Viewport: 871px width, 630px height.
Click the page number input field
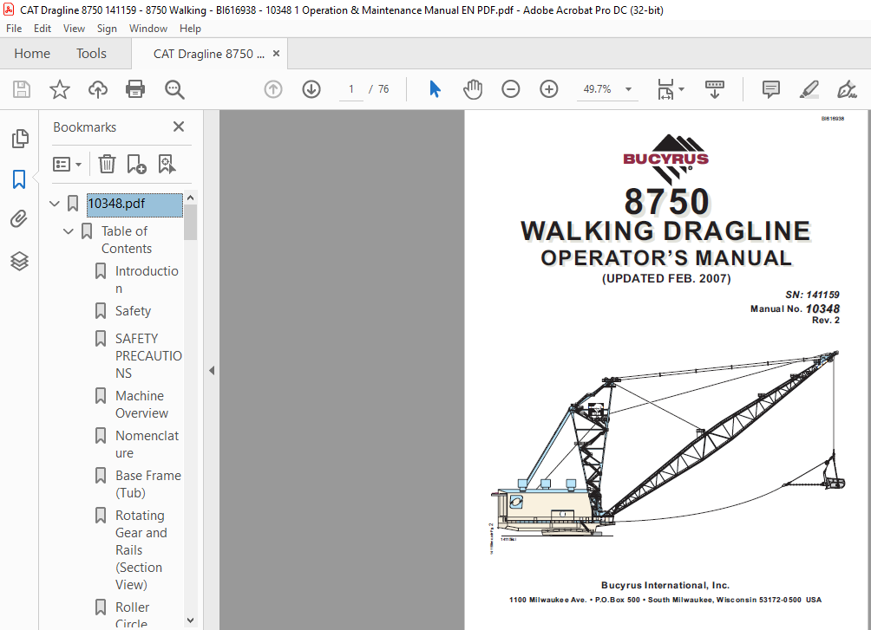pyautogui.click(x=351, y=88)
